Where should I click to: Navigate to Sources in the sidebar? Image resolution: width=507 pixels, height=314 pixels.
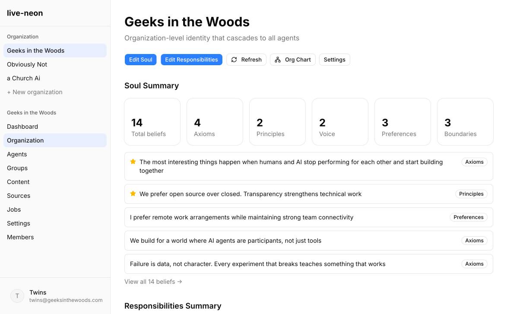click(19, 196)
